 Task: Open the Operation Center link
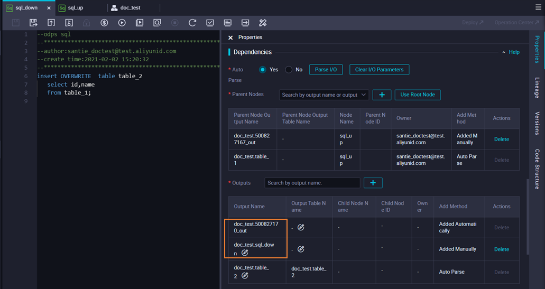pos(516,23)
